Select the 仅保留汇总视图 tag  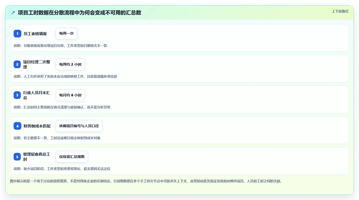(x=72, y=157)
